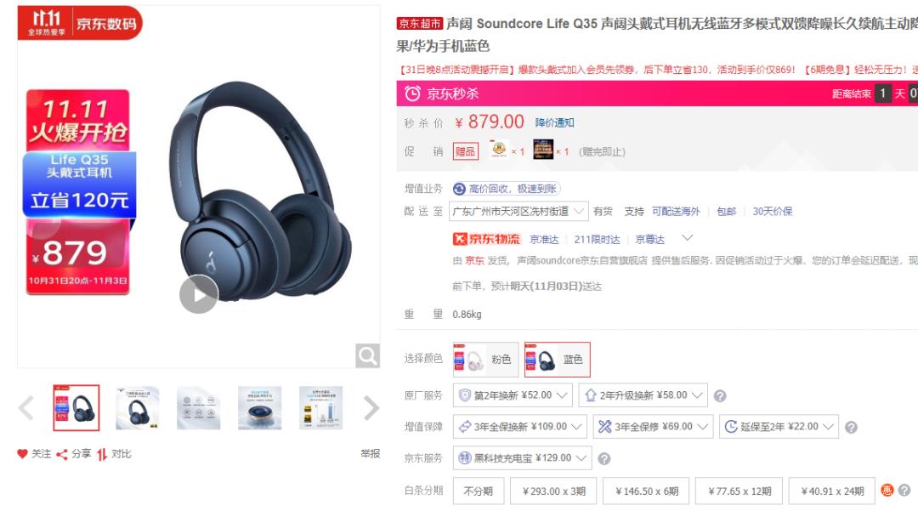Image resolution: width=918 pixels, height=511 pixels.
Task: Click the magnifier zoom icon on product image
Action: coord(367,355)
